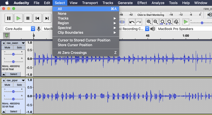This screenshot has height=115, width=212.
Task: Skip to start of the project
Action: pyautogui.click(x=37, y=18)
